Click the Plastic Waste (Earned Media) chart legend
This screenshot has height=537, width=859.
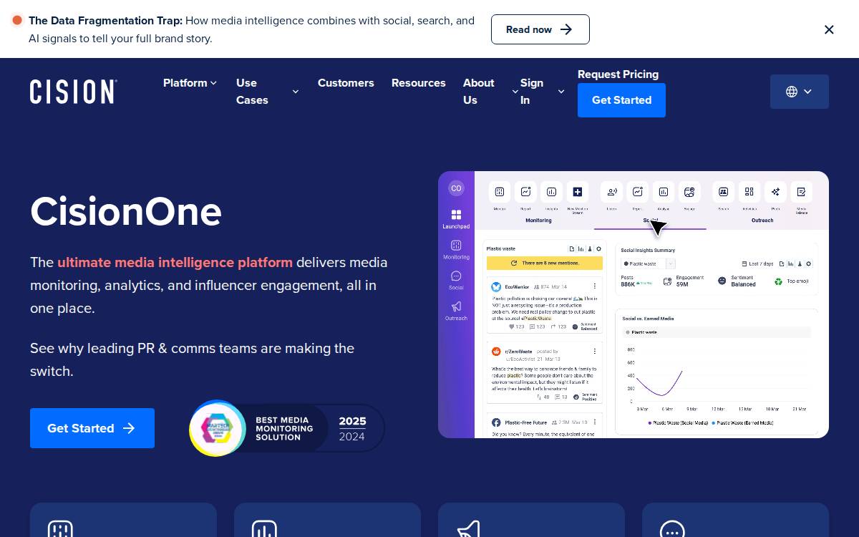tap(742, 423)
